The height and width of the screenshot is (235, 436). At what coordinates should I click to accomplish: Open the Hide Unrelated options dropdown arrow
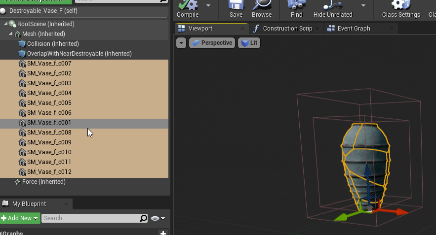click(x=363, y=5)
